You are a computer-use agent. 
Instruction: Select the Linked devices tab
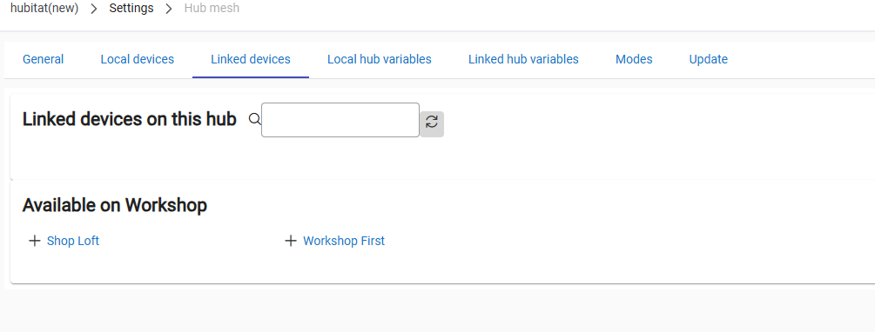251,59
